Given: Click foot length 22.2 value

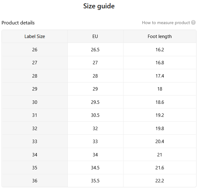Looking at the screenshot, I should click(x=160, y=180).
